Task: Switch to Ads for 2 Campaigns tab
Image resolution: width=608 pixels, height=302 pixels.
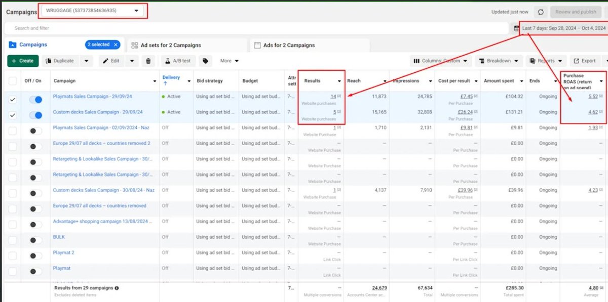Action: [310, 45]
